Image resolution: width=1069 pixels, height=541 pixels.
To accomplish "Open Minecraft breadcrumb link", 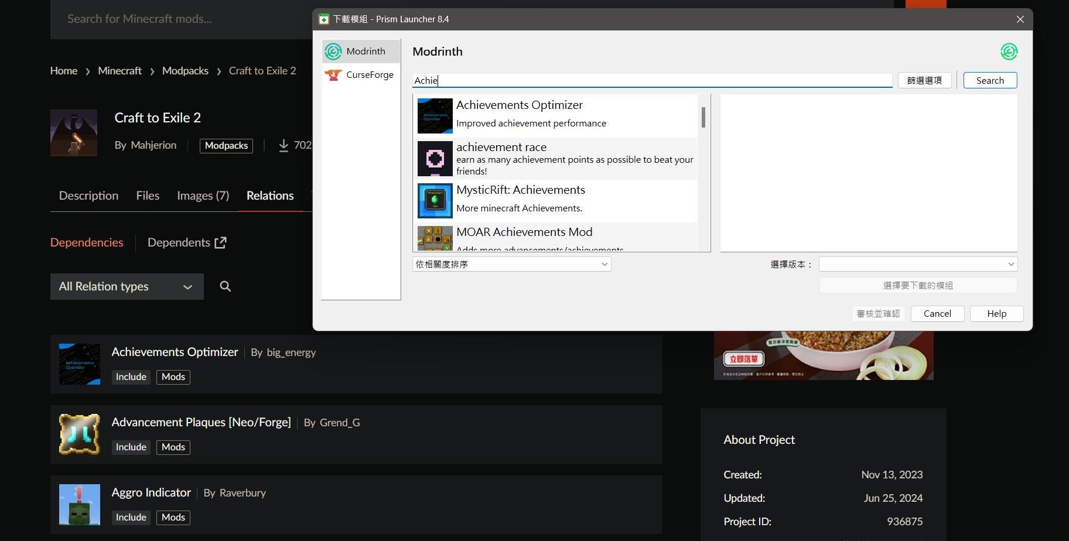I will point(119,71).
